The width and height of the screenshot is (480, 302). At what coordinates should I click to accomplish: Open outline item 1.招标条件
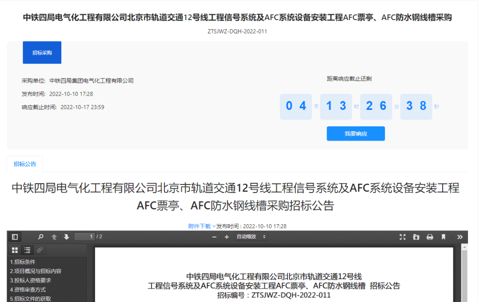tap(23, 262)
